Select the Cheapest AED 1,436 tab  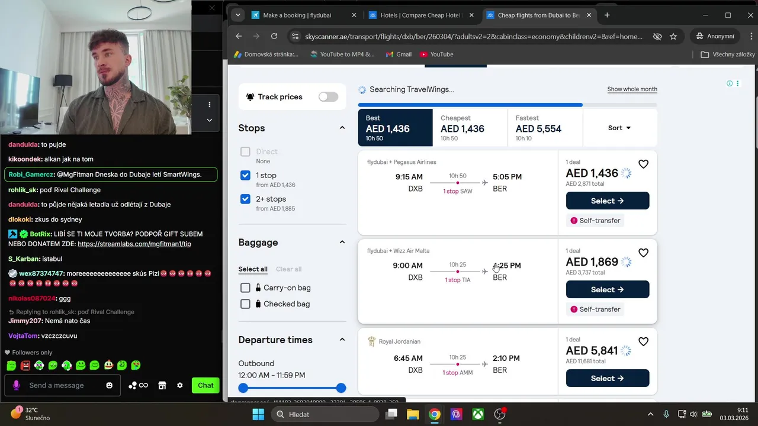470,128
